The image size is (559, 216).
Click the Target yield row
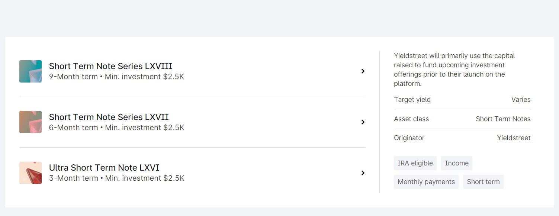[x=462, y=100]
